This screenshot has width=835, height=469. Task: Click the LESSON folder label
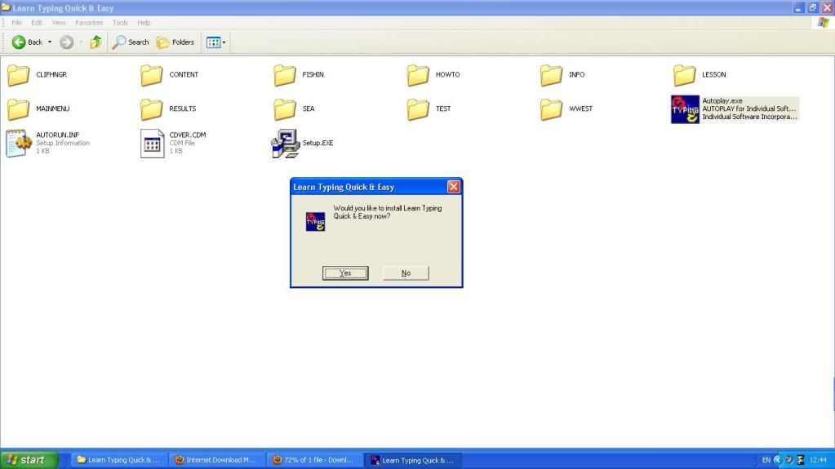(x=713, y=75)
